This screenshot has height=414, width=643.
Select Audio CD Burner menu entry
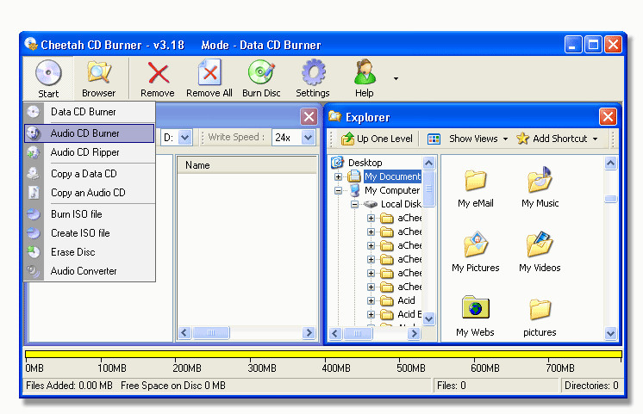[x=90, y=133]
